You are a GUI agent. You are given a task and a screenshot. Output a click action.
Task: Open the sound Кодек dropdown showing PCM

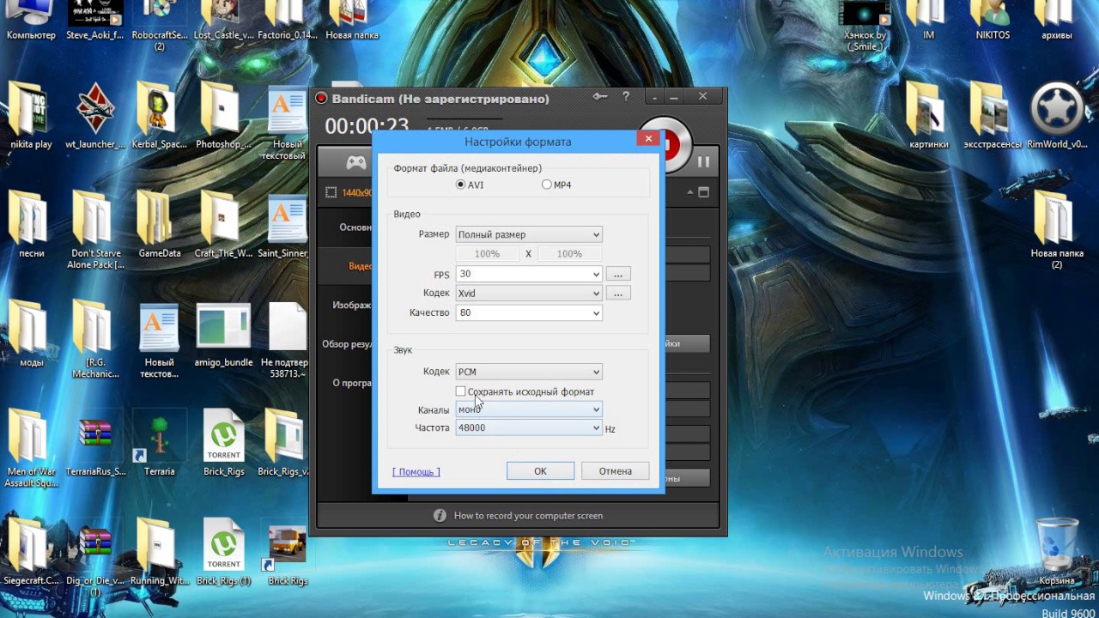tap(528, 372)
